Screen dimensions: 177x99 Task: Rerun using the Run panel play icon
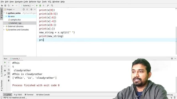pos(5,62)
